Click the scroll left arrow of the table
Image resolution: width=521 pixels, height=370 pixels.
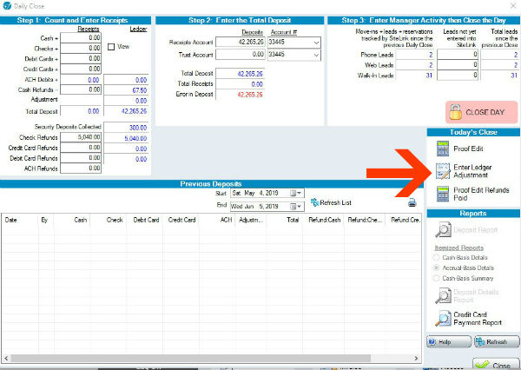(6, 358)
